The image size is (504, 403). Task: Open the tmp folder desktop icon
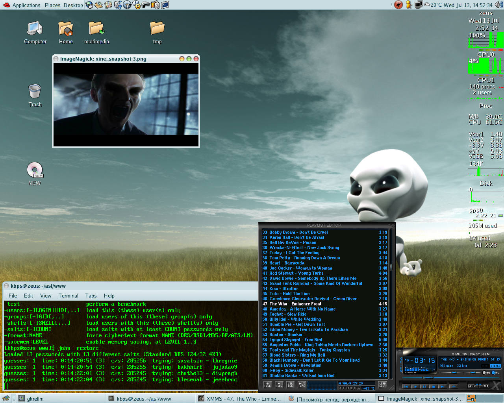click(157, 33)
